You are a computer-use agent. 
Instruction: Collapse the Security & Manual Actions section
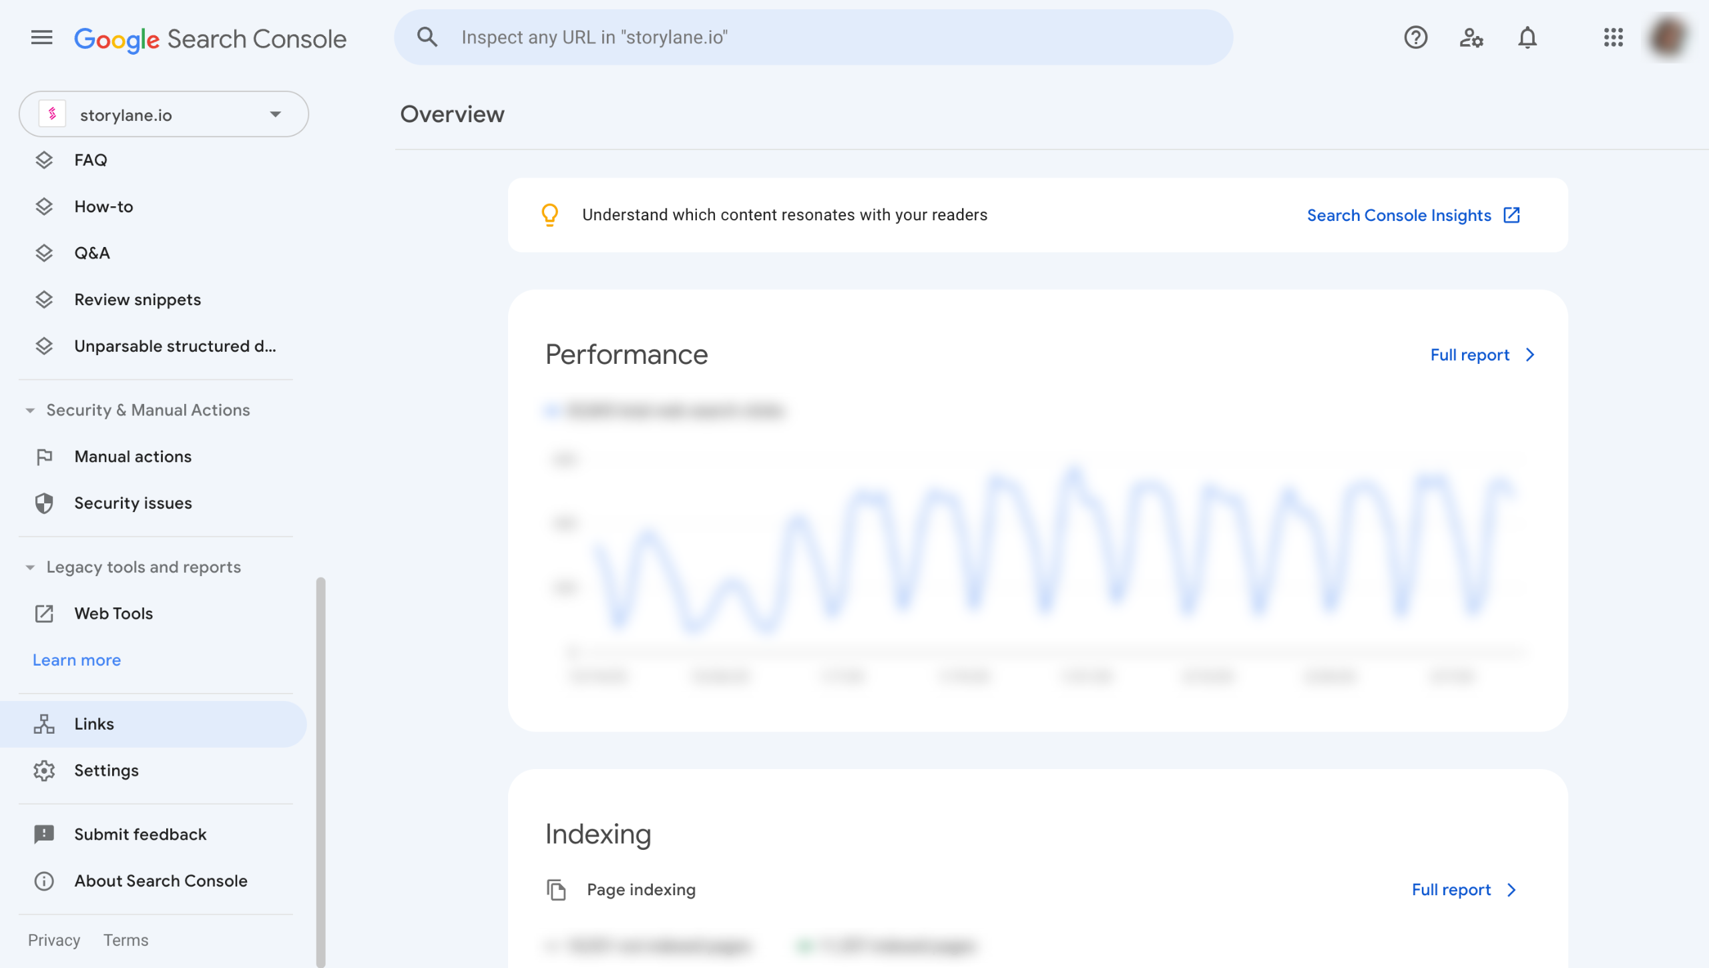click(30, 411)
